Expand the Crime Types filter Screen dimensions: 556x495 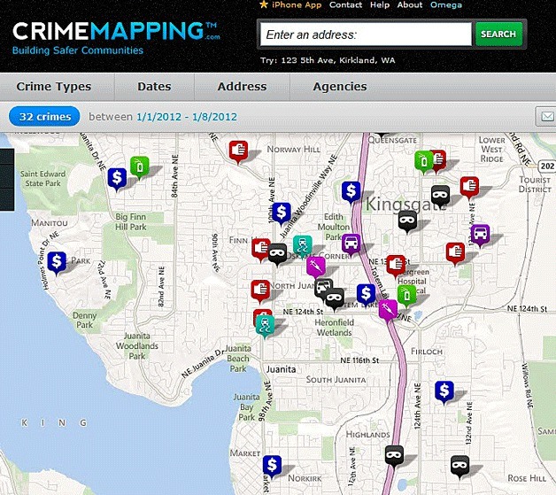[x=56, y=87]
